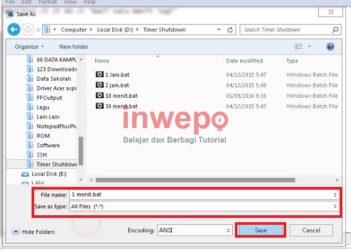Select NotepadPlusPlus folder
The height and width of the screenshot is (251, 351).
51,126
